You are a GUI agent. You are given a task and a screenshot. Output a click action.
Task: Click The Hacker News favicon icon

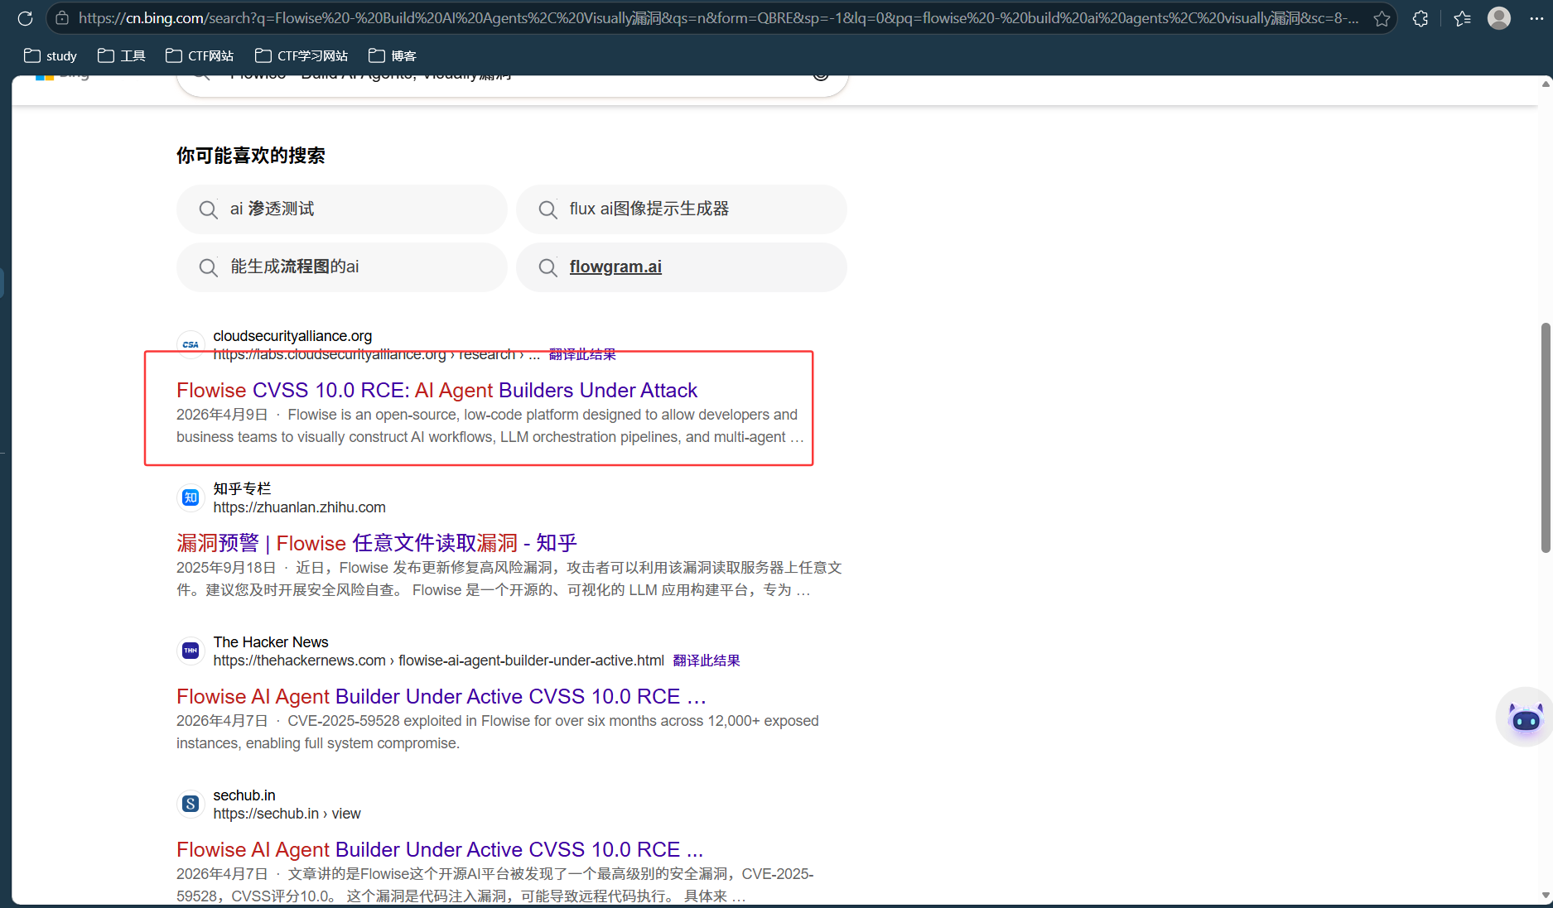click(x=191, y=651)
